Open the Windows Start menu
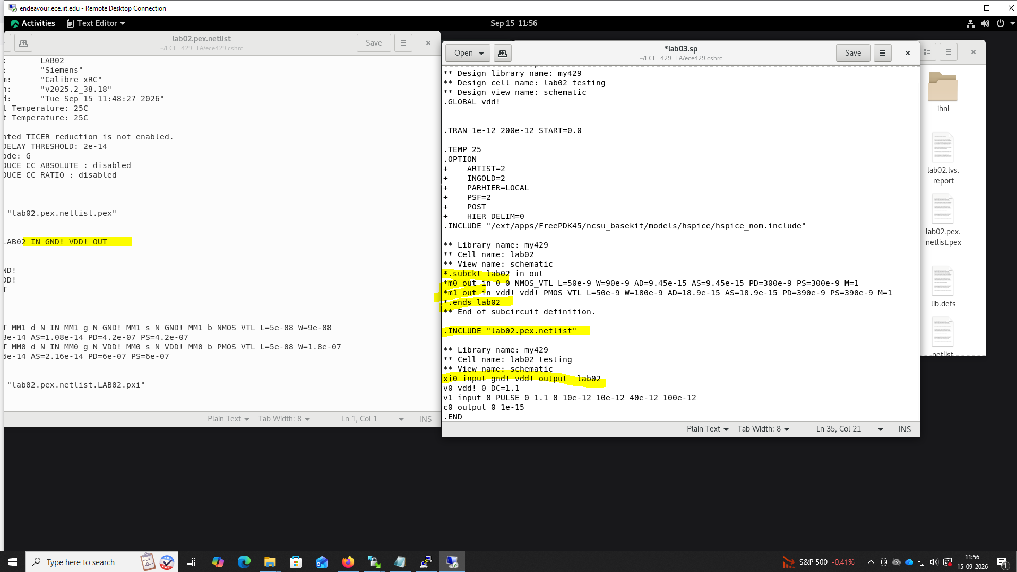The width and height of the screenshot is (1017, 572). [x=13, y=562]
